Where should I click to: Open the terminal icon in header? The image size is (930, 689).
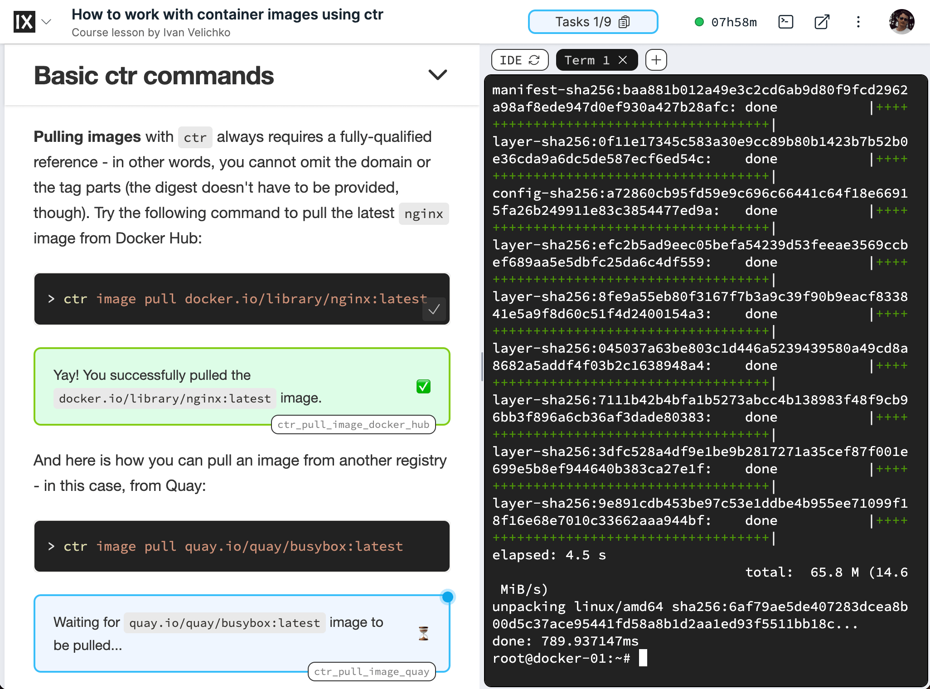(786, 22)
